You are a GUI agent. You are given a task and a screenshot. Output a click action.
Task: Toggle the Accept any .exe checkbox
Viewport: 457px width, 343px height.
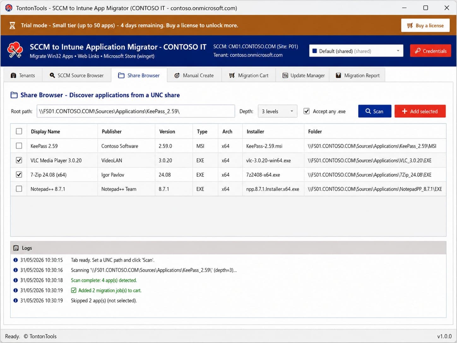coord(306,111)
